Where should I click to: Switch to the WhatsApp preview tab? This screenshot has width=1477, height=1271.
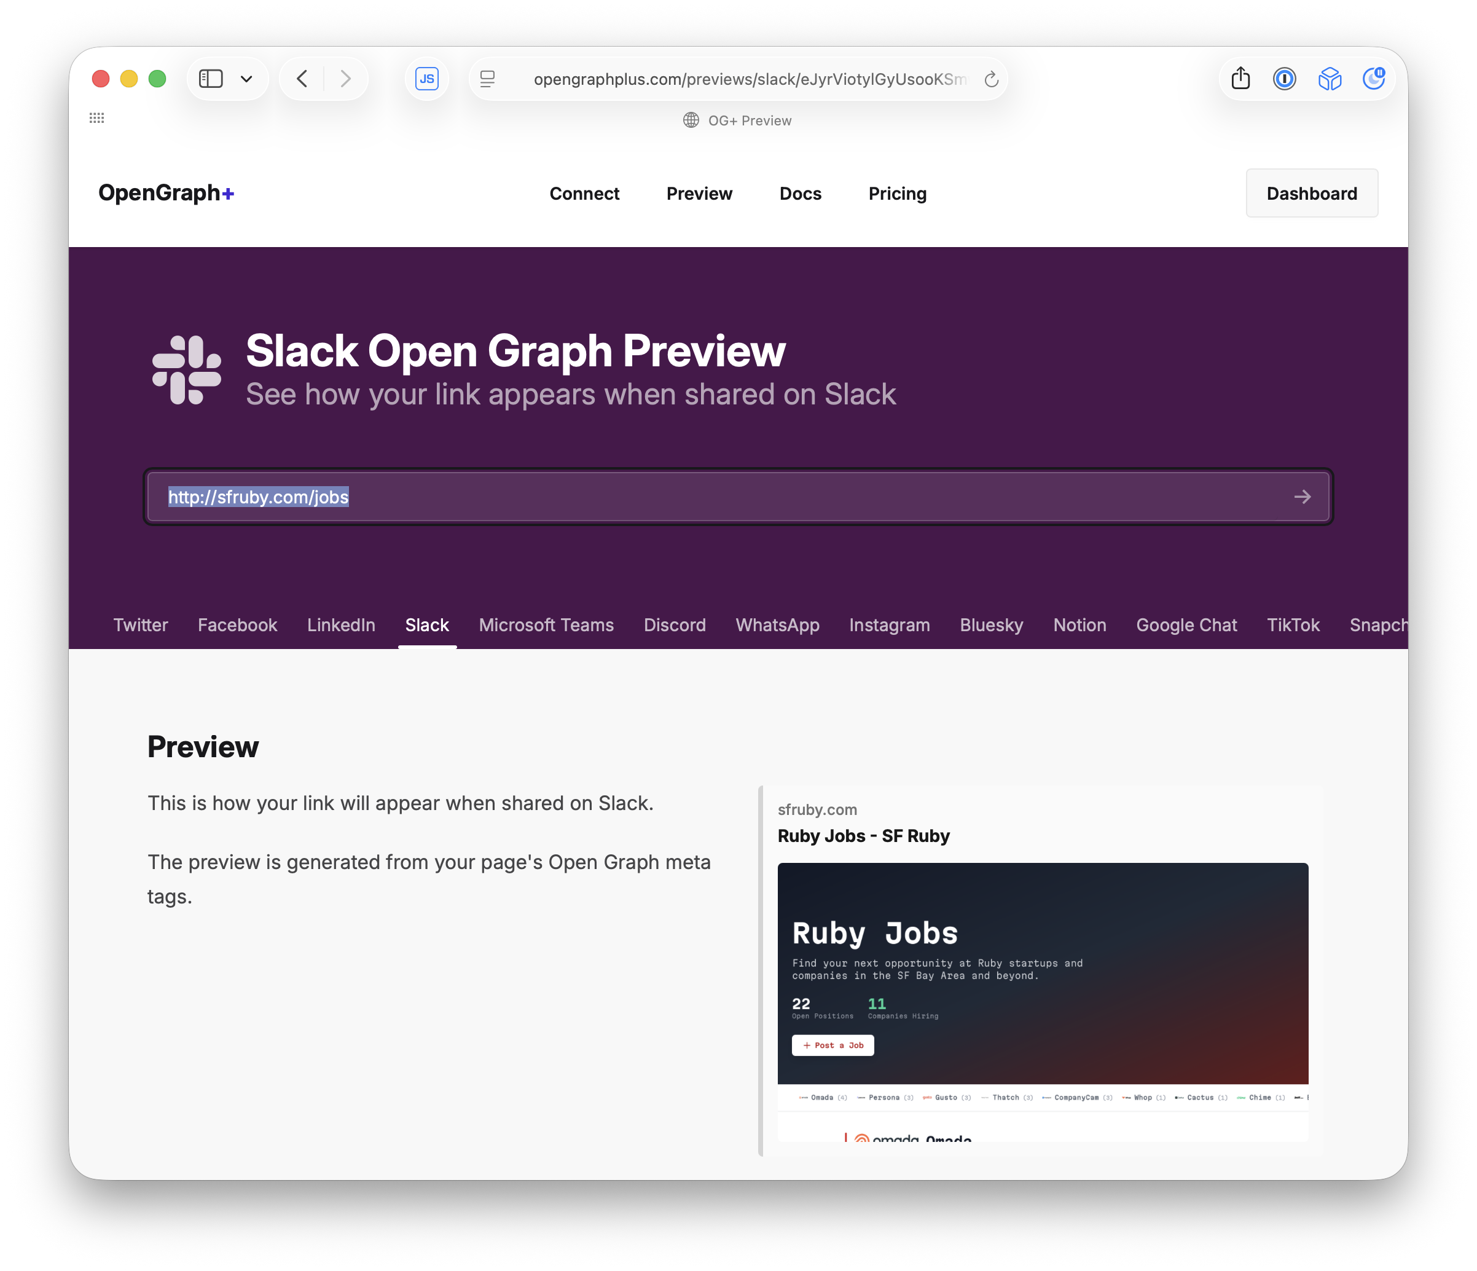777,625
